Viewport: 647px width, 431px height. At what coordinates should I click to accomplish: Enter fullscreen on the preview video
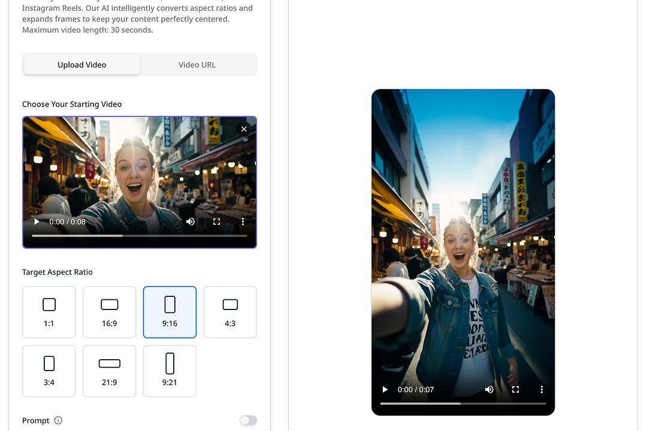coord(515,389)
